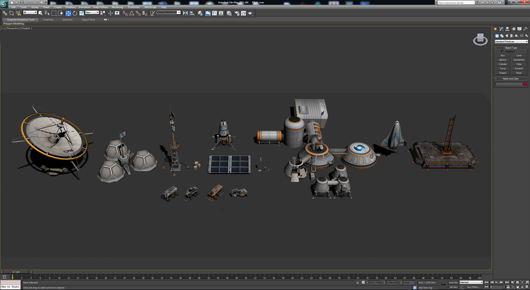The width and height of the screenshot is (530, 290).
Task: Click the Mirror tool icon
Action: pos(185,13)
